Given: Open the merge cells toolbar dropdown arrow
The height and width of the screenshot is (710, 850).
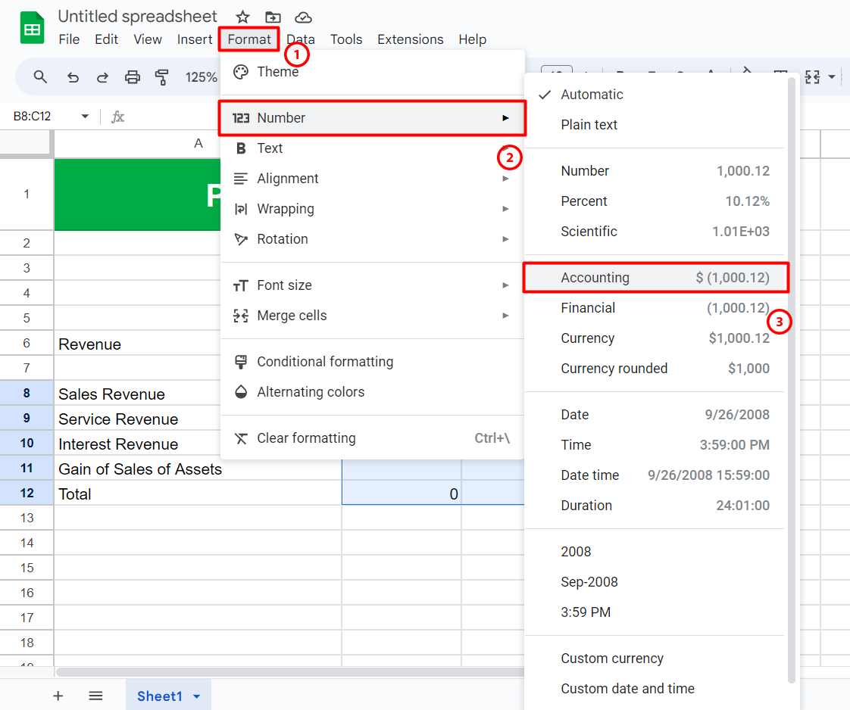Looking at the screenshot, I should pyautogui.click(x=832, y=77).
